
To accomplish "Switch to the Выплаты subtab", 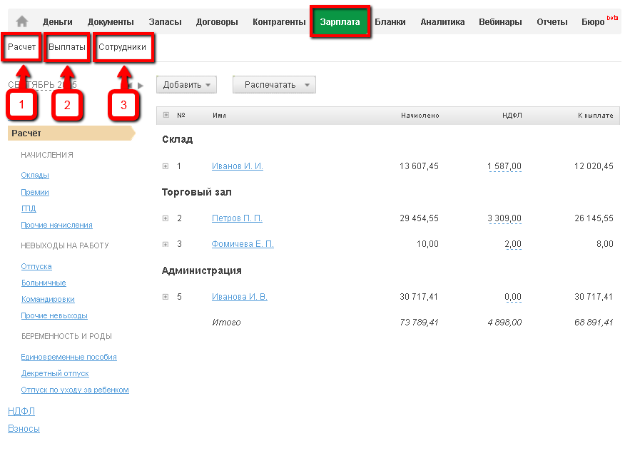I will click(x=67, y=47).
